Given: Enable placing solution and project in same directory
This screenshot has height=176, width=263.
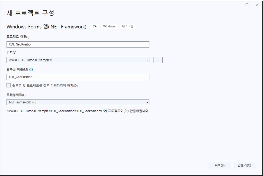Looking at the screenshot, I should click(x=9, y=85).
